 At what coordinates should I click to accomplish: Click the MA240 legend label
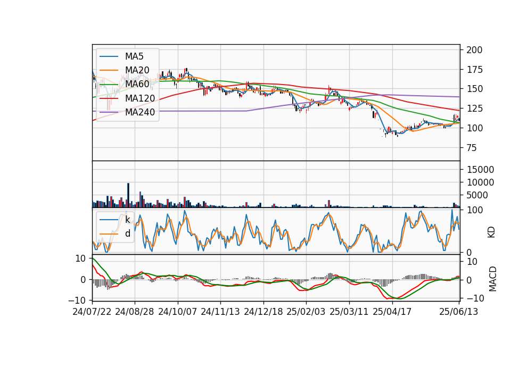pyautogui.click(x=140, y=112)
